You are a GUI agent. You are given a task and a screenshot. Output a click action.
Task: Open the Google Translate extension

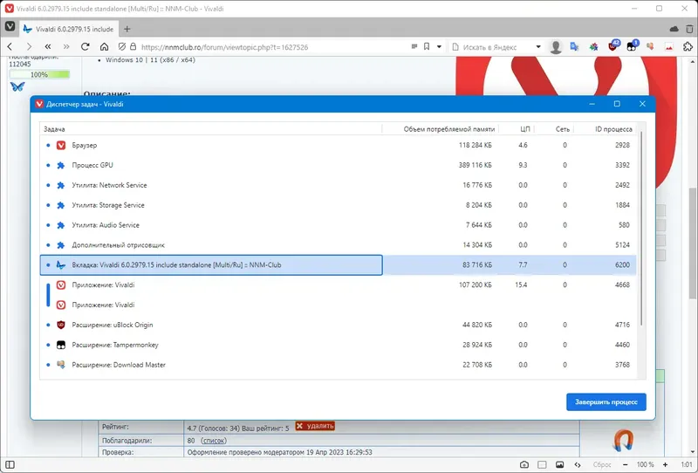574,47
